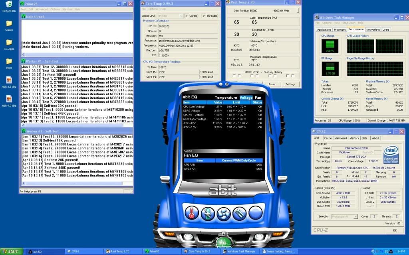This screenshot has height=255, width=409.
Task: Click the blank round button in abit EQ
Action: (256, 213)
